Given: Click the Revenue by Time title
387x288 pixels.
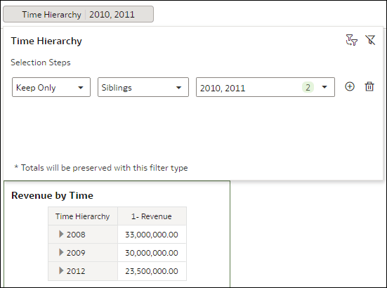Looking at the screenshot, I should tap(52, 195).
